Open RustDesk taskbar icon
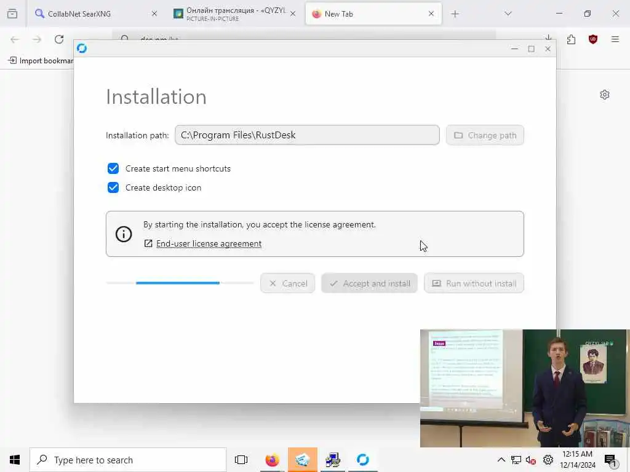Screen dimensions: 630x472 click(x=363, y=460)
